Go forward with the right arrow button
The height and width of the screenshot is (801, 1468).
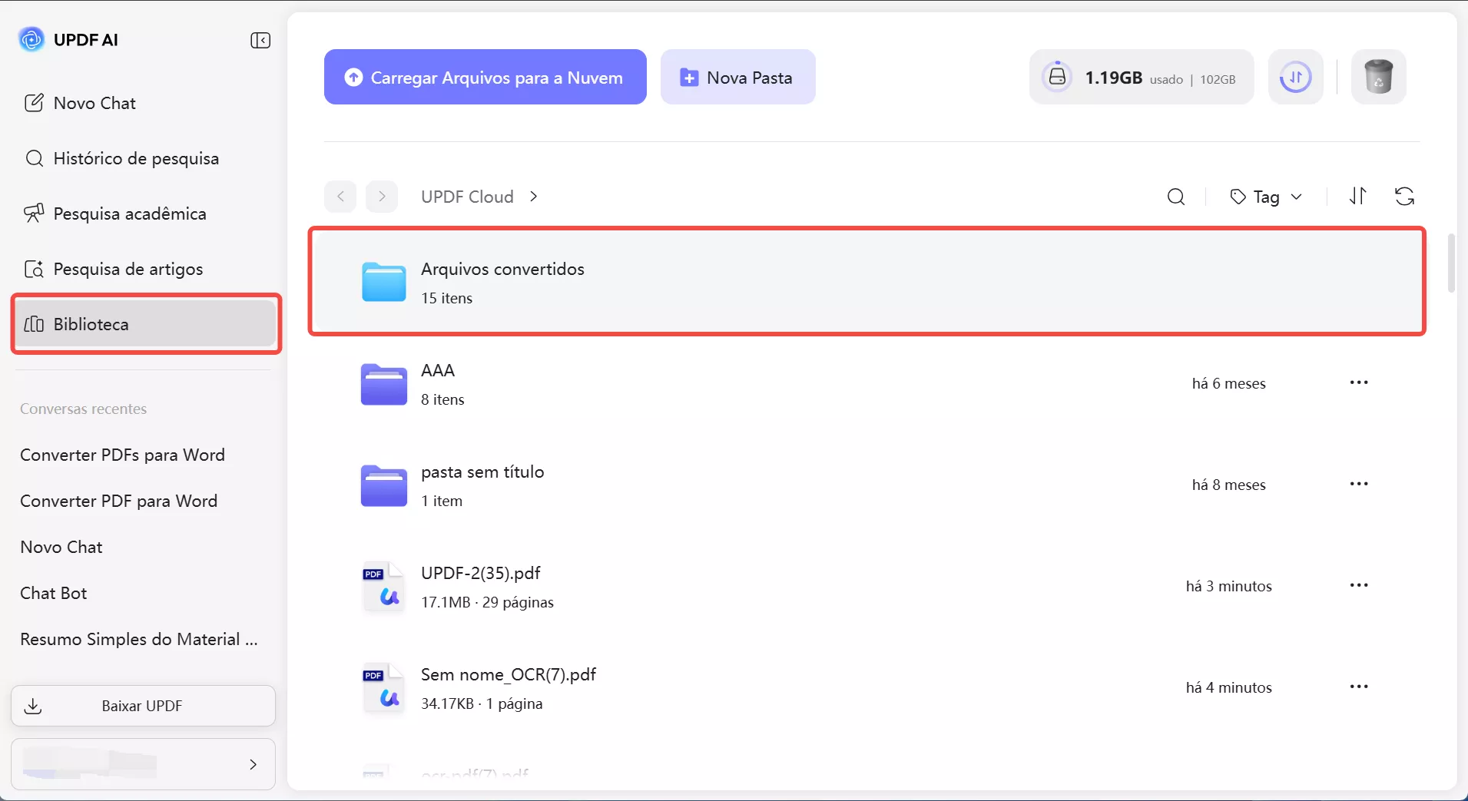(x=382, y=197)
